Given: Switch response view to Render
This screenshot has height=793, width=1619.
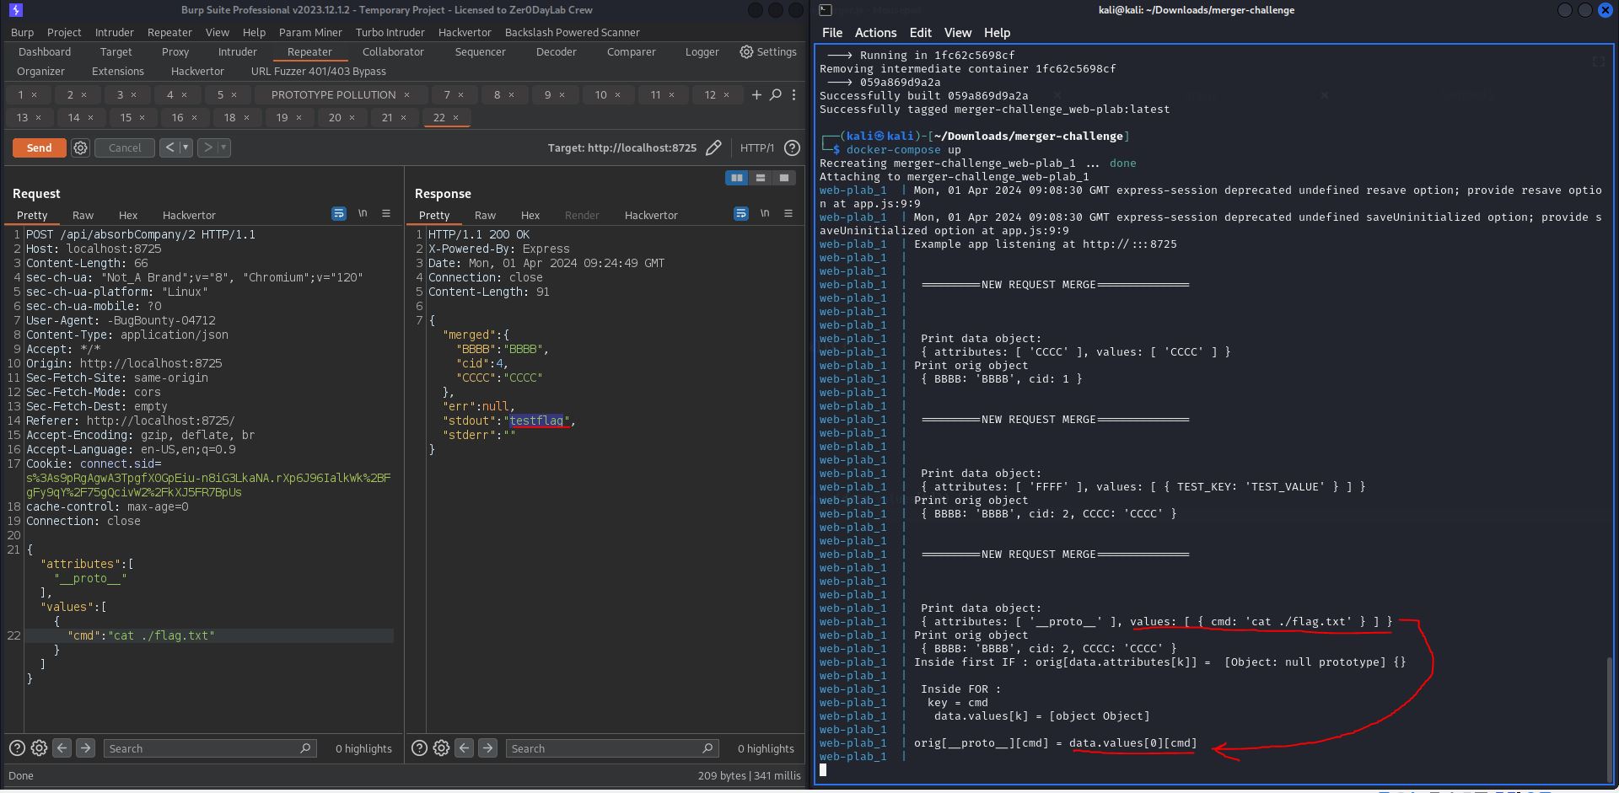Looking at the screenshot, I should [x=582, y=215].
